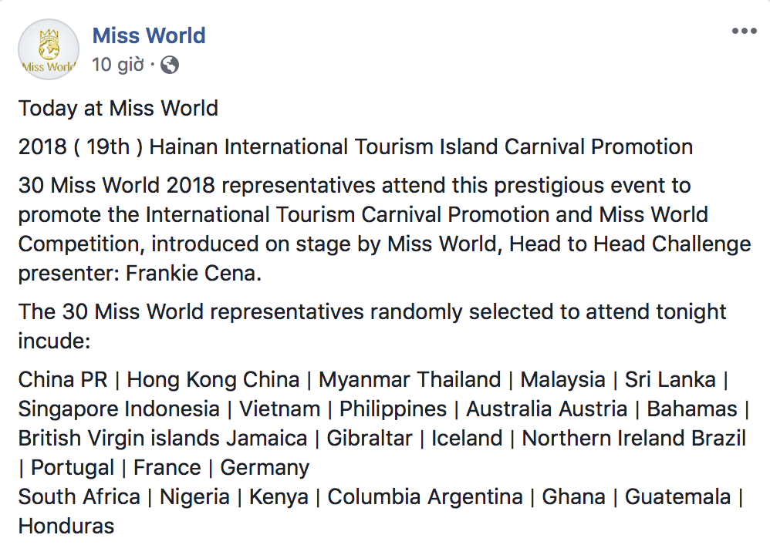Open the three-dot post options menu
Viewport: 770px width, 555px height.
point(744,32)
